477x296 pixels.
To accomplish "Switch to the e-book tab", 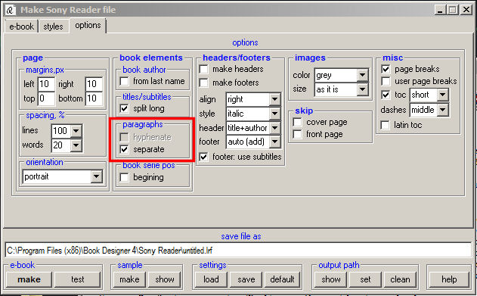I will pyautogui.click(x=21, y=26).
